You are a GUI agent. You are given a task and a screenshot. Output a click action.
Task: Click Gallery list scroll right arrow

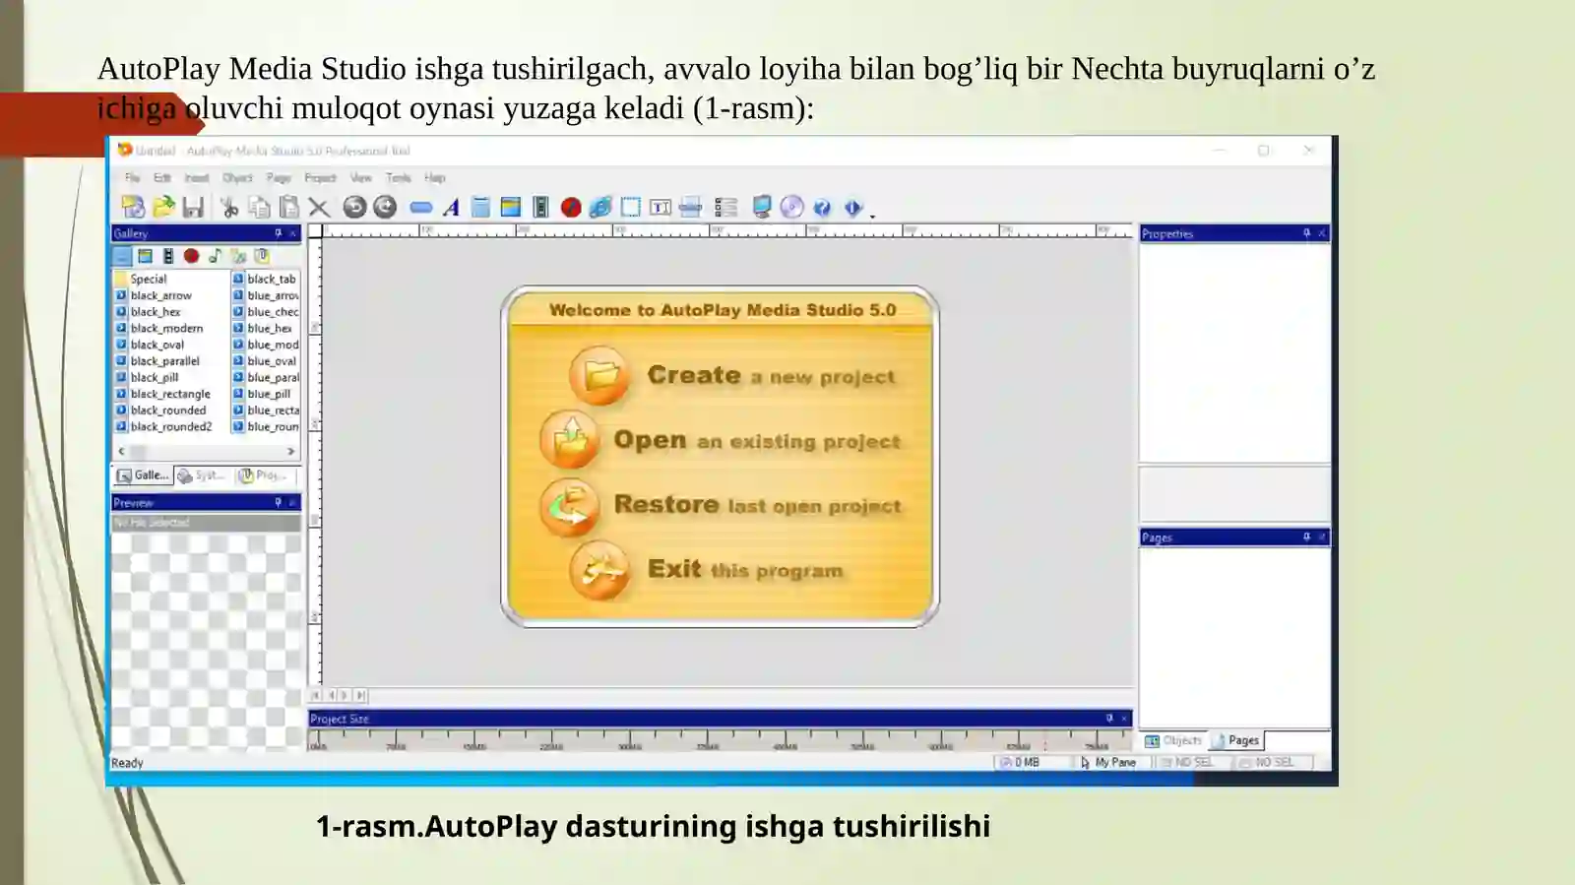click(290, 451)
